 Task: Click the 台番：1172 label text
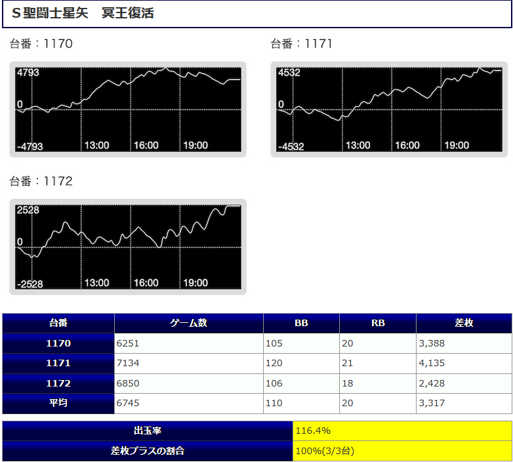41,181
